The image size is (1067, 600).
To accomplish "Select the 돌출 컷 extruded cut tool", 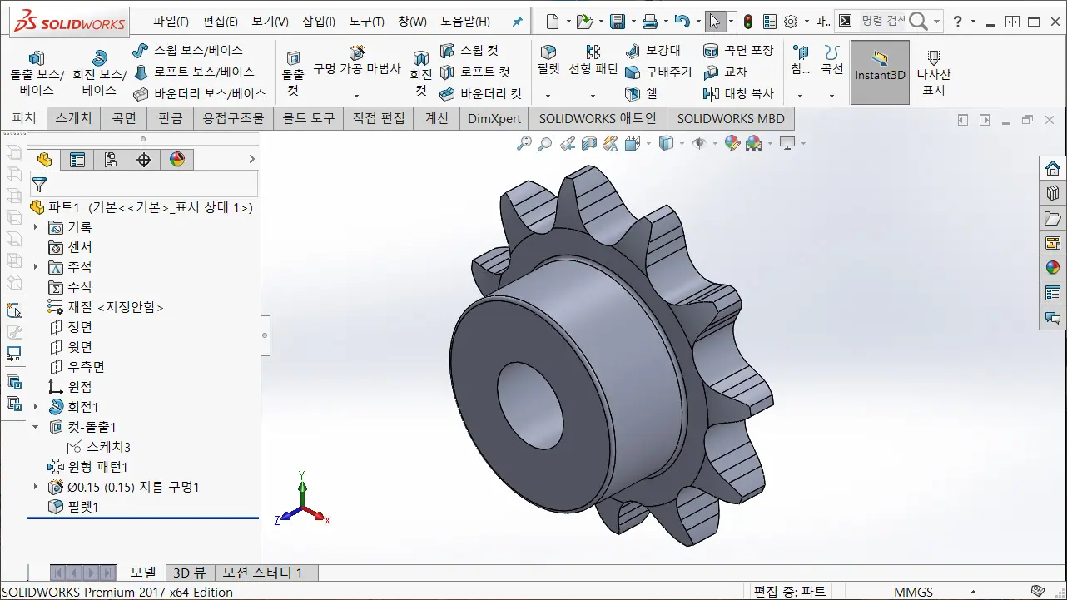I will 293,72.
